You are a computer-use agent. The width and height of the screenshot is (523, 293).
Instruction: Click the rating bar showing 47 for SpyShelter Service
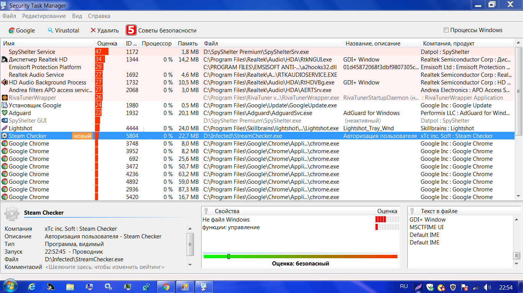pyautogui.click(x=102, y=52)
